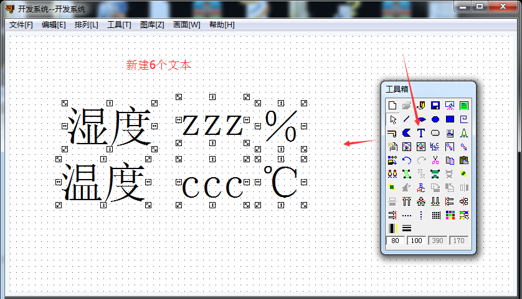Select the 湿度 text object on canvas
The height and width of the screenshot is (299, 522).
click(x=110, y=126)
